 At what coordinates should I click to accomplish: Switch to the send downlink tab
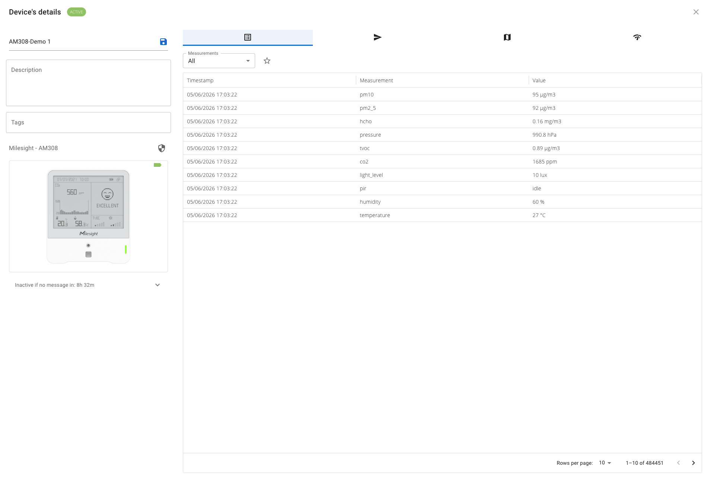tap(377, 37)
